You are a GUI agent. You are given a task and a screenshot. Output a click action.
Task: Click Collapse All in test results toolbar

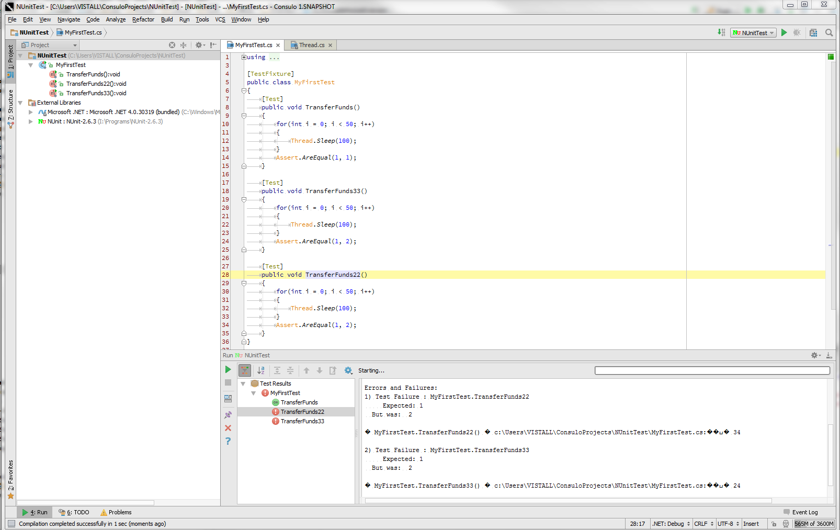(x=290, y=370)
